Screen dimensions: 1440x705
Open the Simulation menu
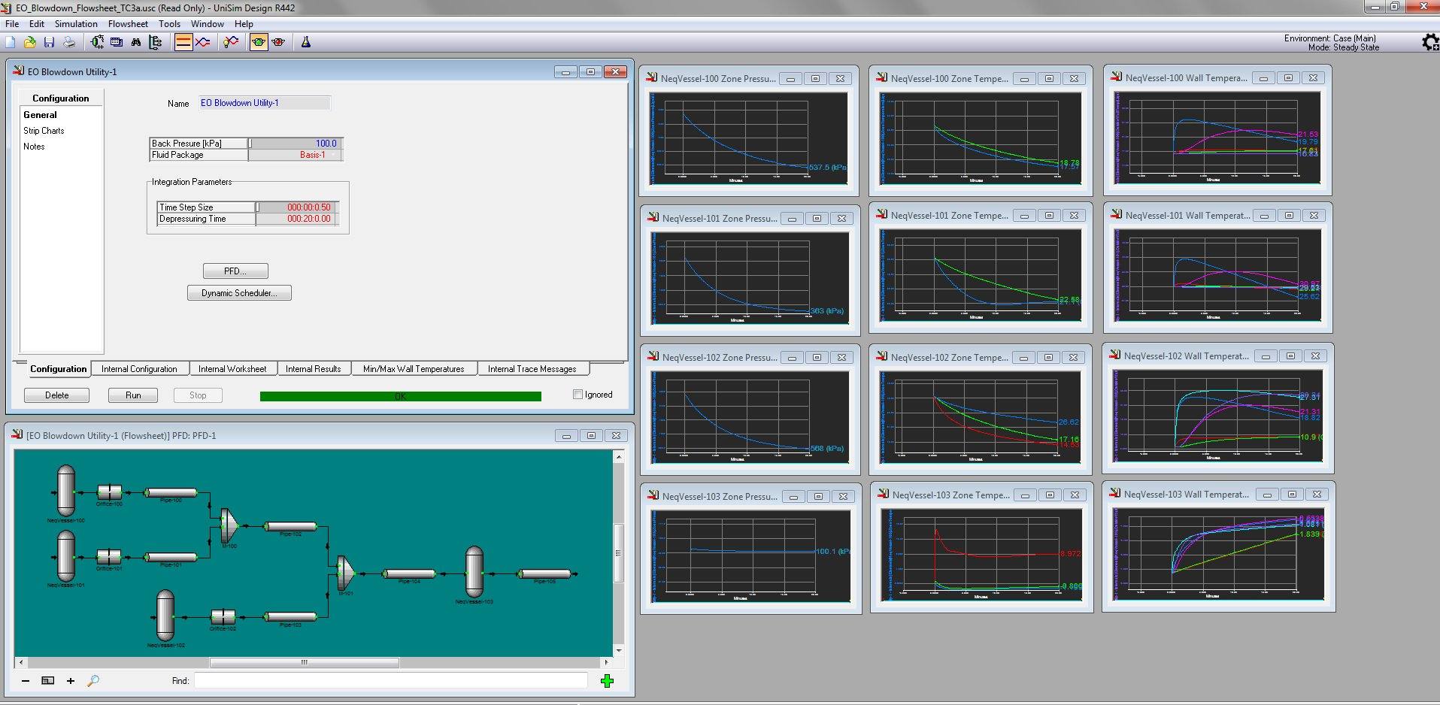(x=76, y=24)
